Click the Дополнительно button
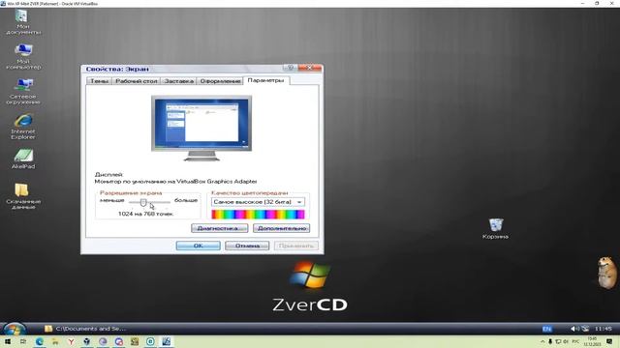 click(x=281, y=228)
